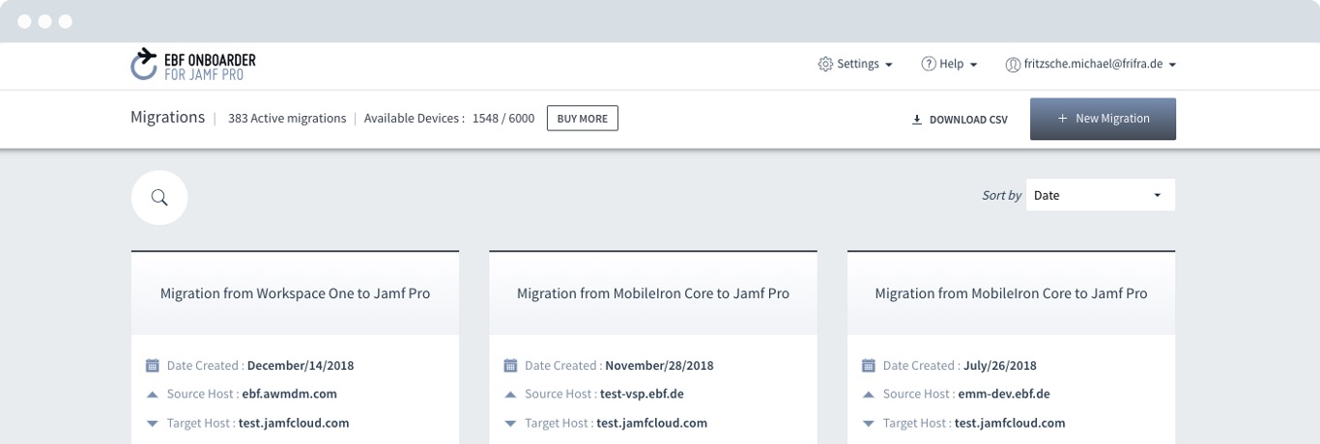Start a New Migration

[x=1103, y=119]
